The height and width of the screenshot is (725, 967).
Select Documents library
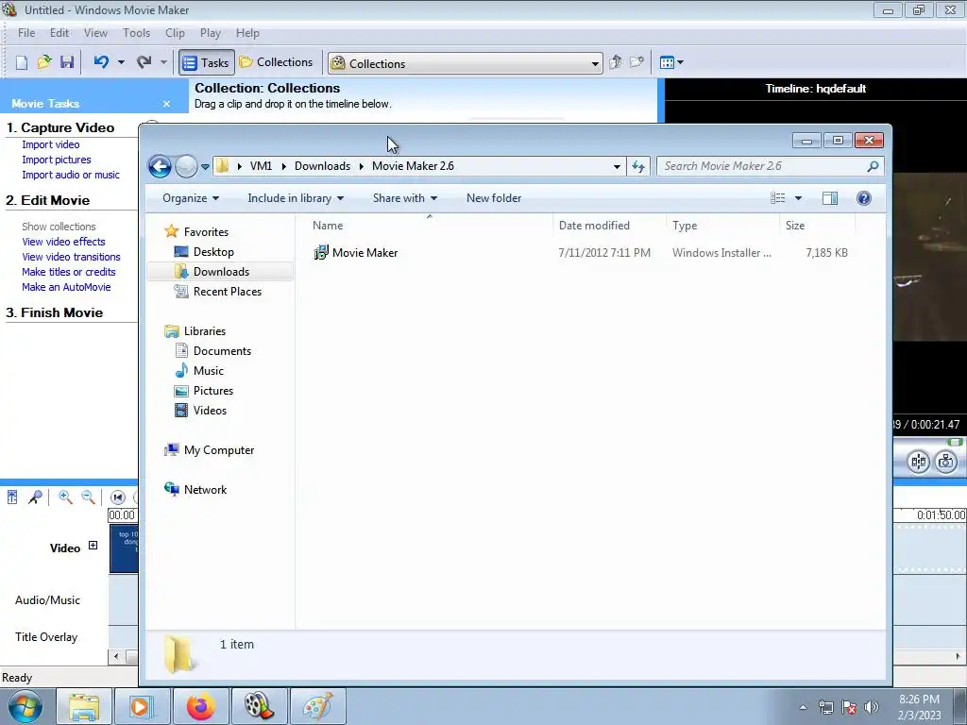click(222, 351)
